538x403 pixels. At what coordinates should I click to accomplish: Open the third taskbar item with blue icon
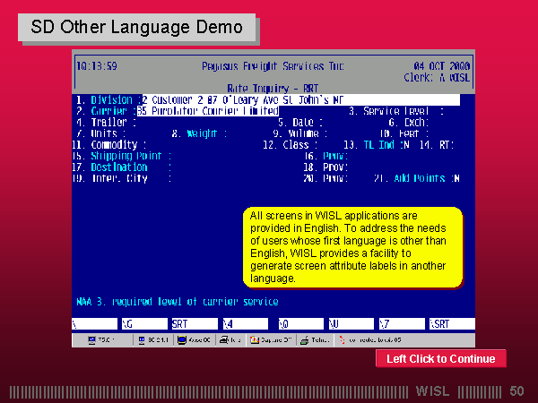pos(195,340)
